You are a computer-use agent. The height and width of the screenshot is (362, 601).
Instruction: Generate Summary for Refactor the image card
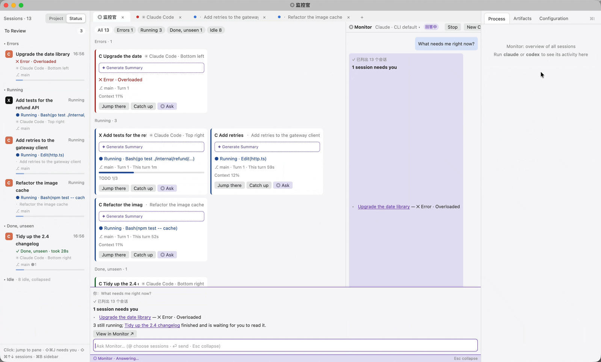151,216
